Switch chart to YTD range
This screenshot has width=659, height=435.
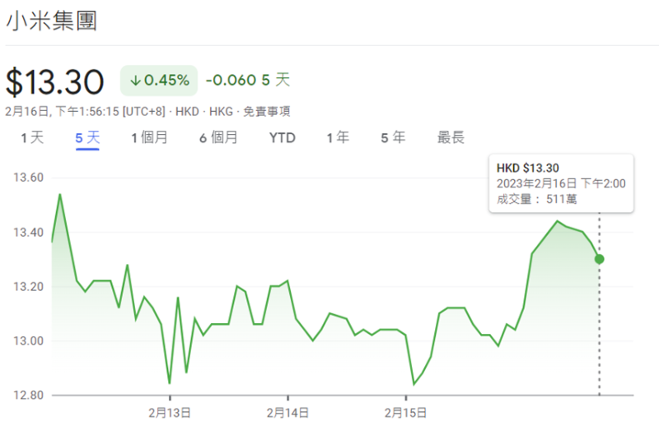coord(283,138)
